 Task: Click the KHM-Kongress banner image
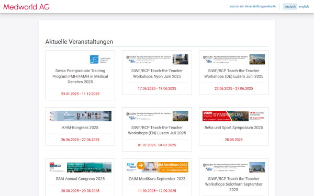(80, 116)
